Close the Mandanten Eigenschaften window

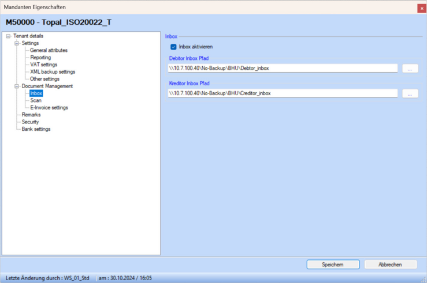421,7
